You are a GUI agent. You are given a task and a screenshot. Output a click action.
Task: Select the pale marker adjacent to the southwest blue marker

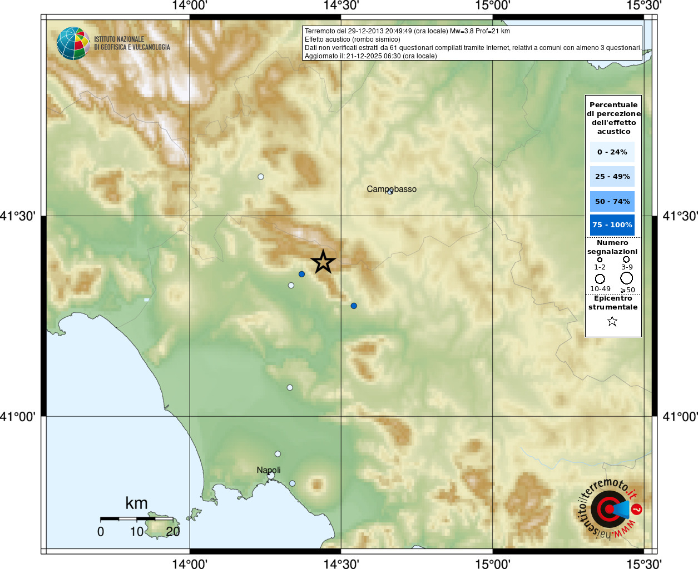click(x=291, y=285)
